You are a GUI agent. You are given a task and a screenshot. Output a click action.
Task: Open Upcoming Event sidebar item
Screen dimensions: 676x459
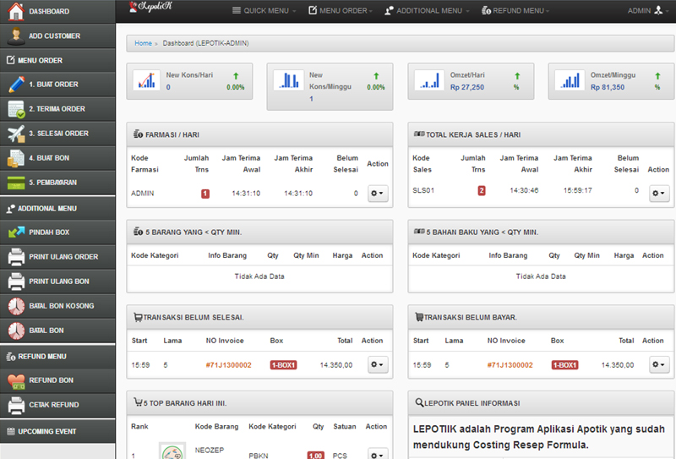point(57,431)
